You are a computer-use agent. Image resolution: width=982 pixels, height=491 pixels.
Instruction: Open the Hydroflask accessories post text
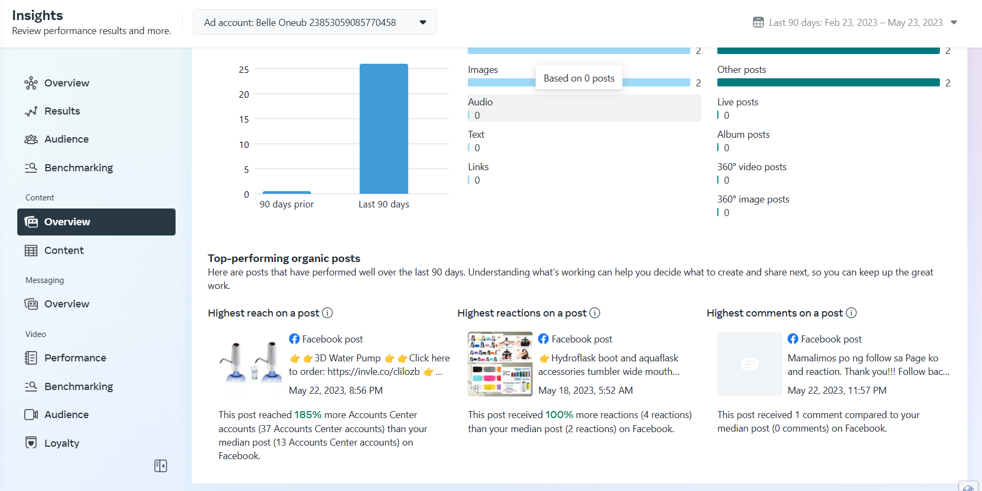[609, 365]
